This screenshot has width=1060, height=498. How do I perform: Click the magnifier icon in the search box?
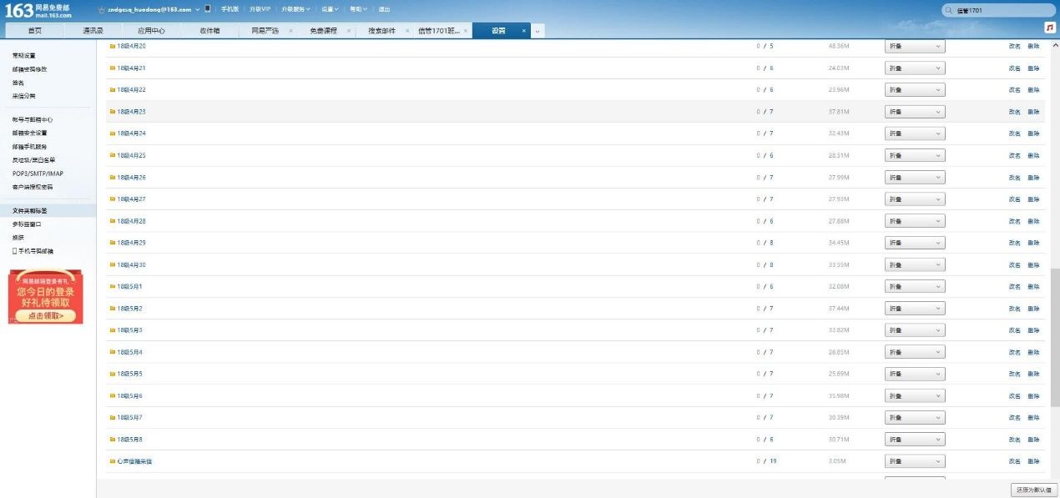click(949, 11)
